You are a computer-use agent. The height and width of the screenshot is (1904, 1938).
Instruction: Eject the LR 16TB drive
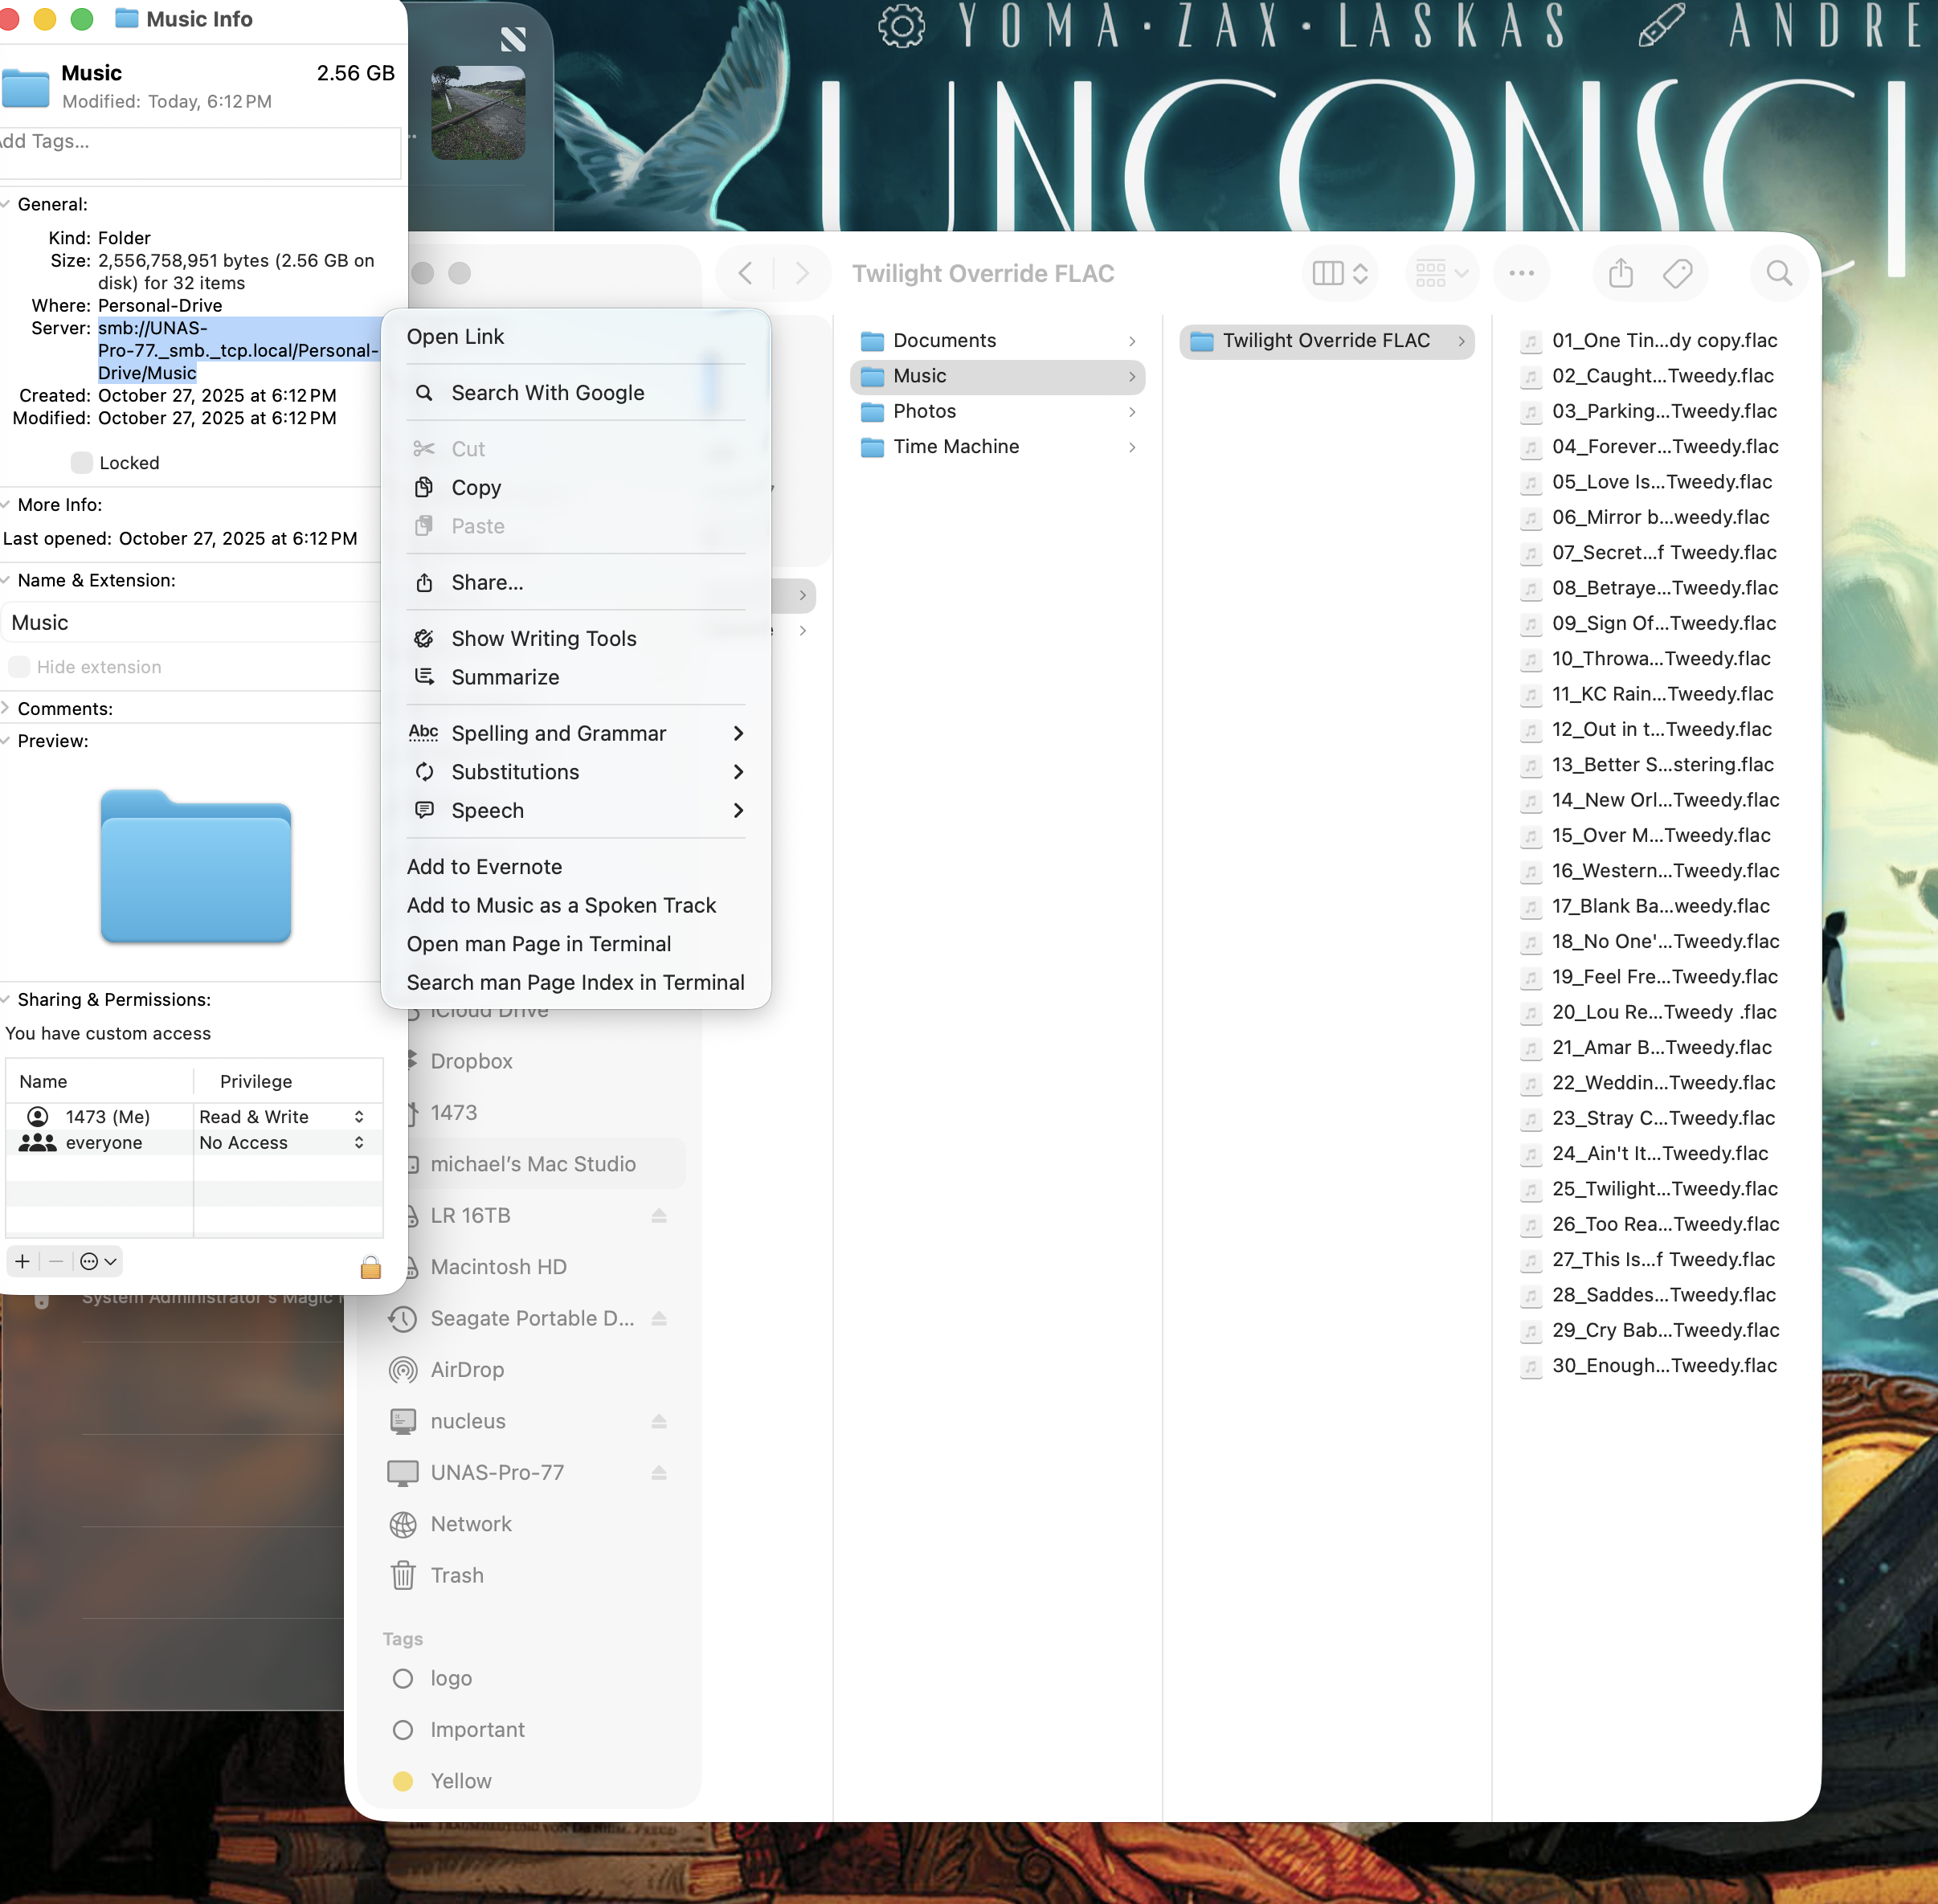click(x=658, y=1216)
